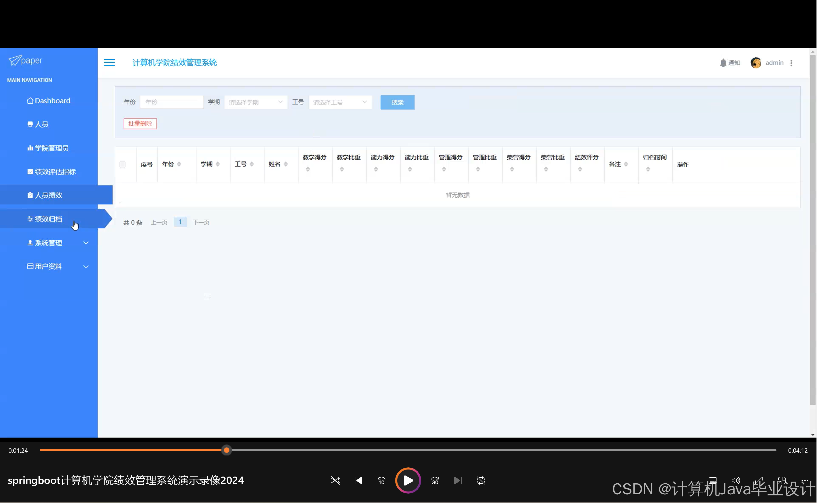Viewport: 817px width, 503px height.
Task: Expand the 系统管理 submenu chevron
Action: click(86, 243)
